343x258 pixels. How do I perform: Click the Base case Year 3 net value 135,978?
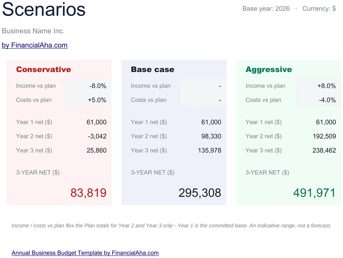pos(210,150)
